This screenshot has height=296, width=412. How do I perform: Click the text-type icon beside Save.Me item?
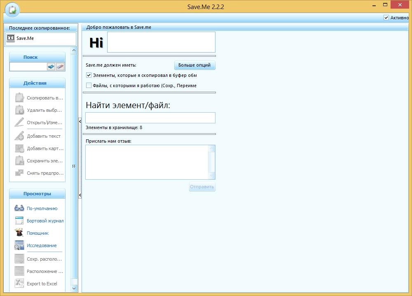click(x=11, y=38)
